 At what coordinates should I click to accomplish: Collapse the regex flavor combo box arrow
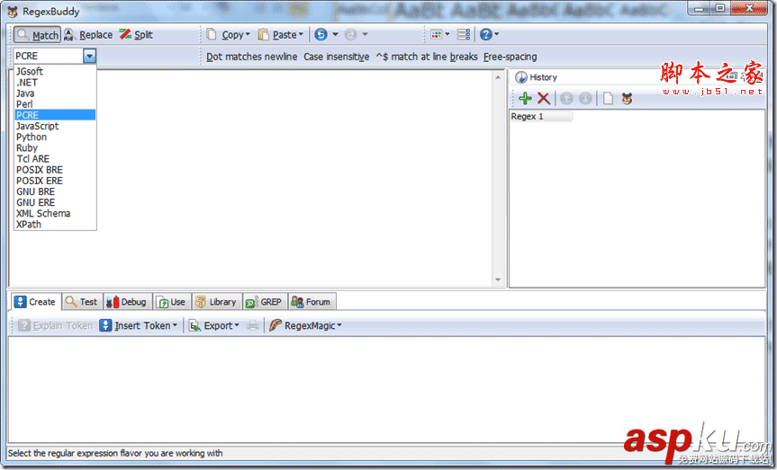tap(89, 56)
